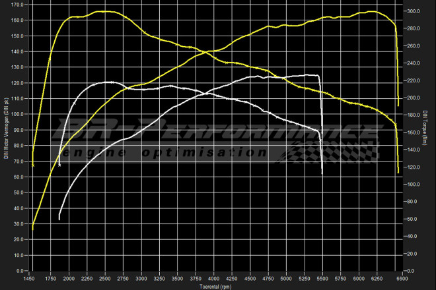Click where the two white curves cross
436x290 pixels.
click(206, 94)
